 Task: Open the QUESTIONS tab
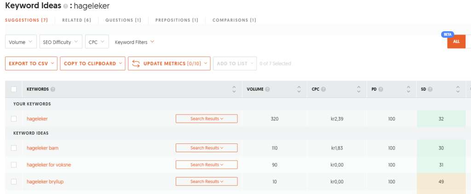click(x=123, y=20)
